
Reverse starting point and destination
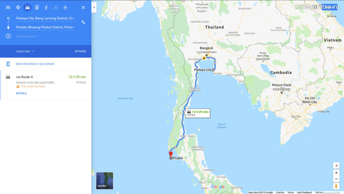click(x=83, y=22)
